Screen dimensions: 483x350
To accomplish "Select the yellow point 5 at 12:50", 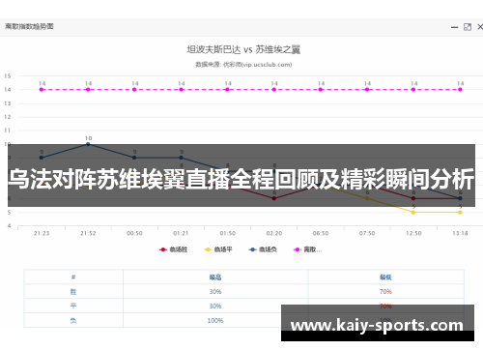I will tap(413, 213).
